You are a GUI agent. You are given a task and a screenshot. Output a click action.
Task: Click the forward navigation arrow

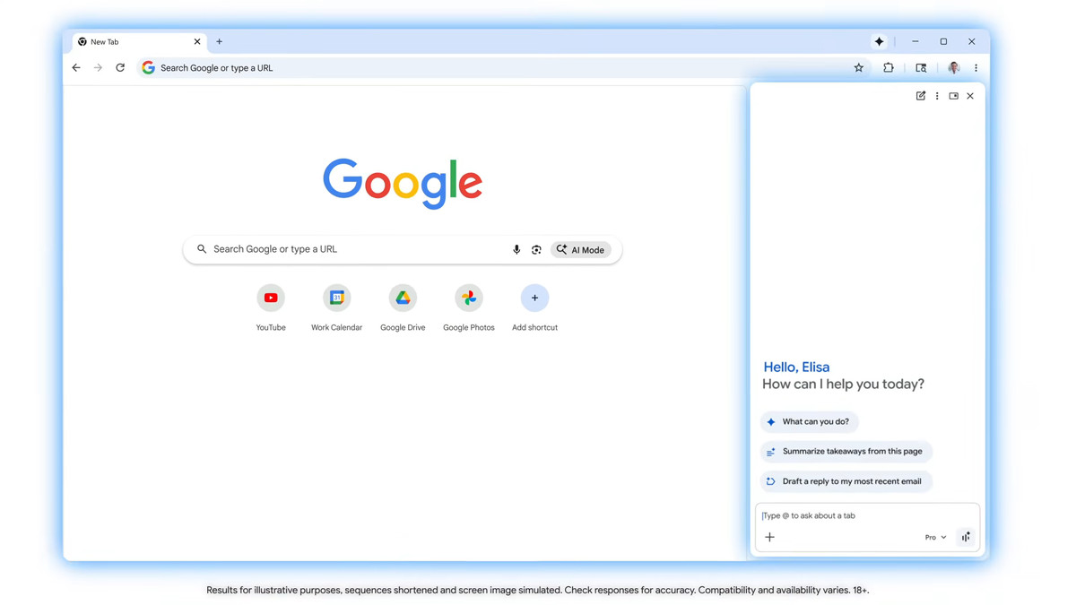coord(98,67)
